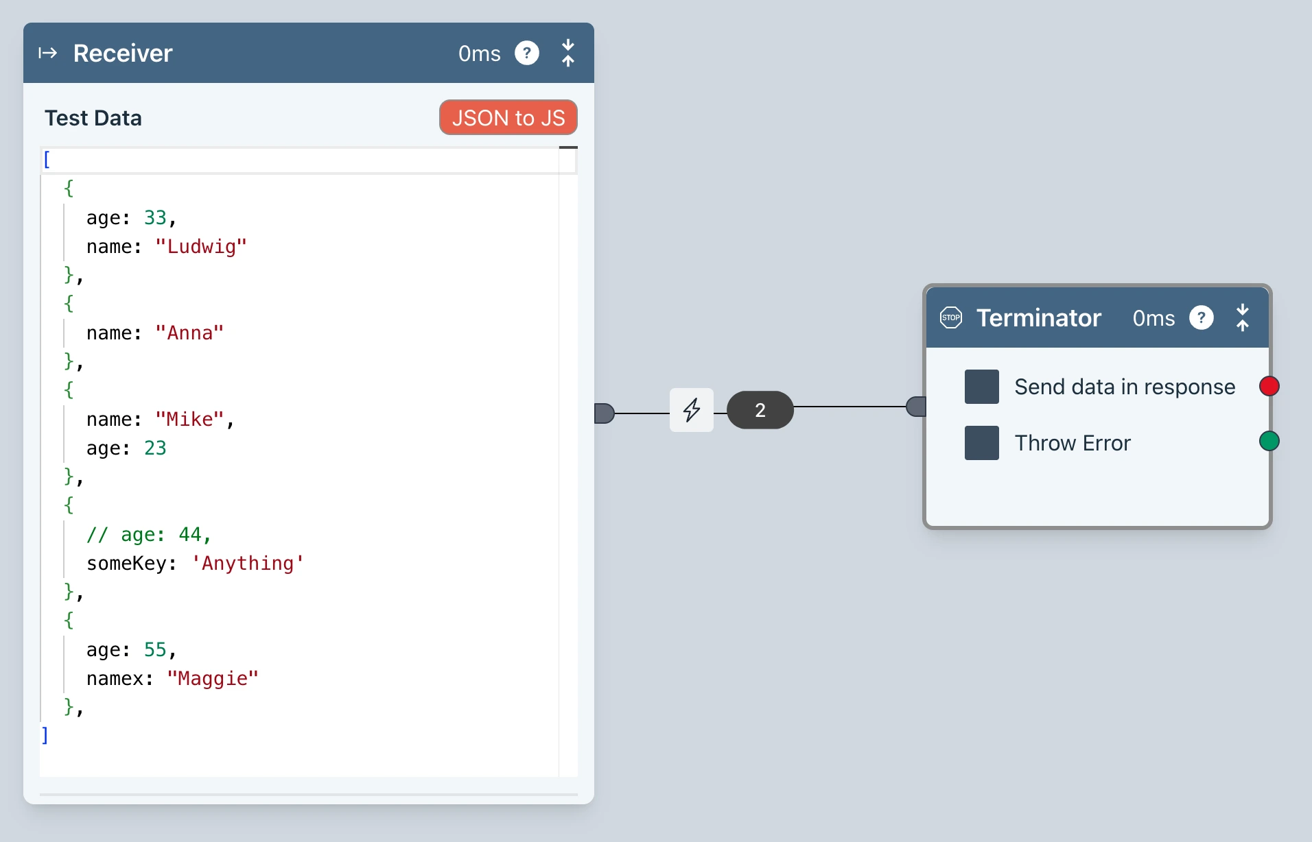Viewport: 1312px width, 842px height.
Task: Click the commented age: 44 line
Action: pos(149,535)
